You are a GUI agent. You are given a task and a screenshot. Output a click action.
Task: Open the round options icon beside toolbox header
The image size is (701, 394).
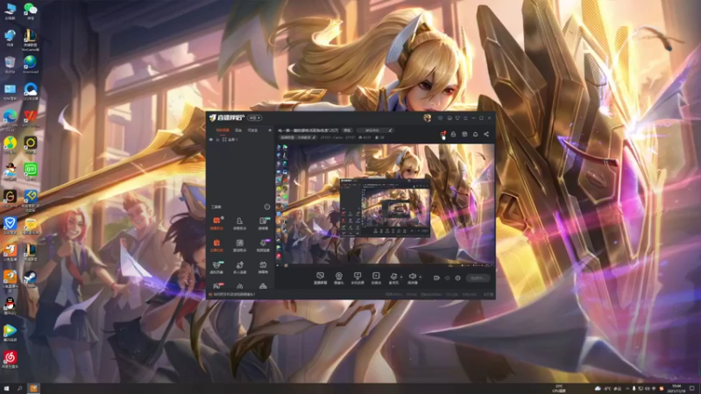[x=267, y=207]
